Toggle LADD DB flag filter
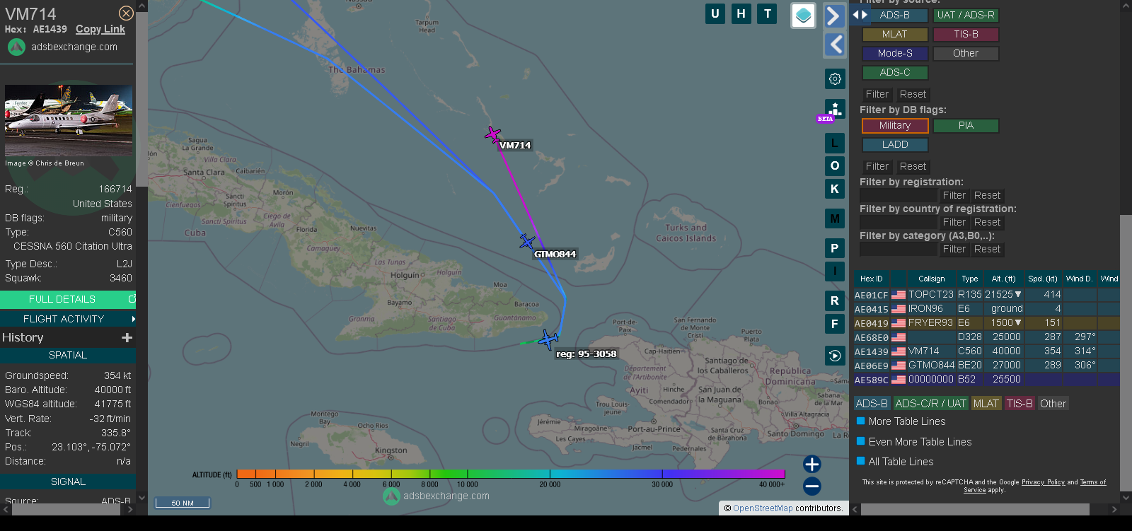The image size is (1132, 531). pyautogui.click(x=895, y=144)
